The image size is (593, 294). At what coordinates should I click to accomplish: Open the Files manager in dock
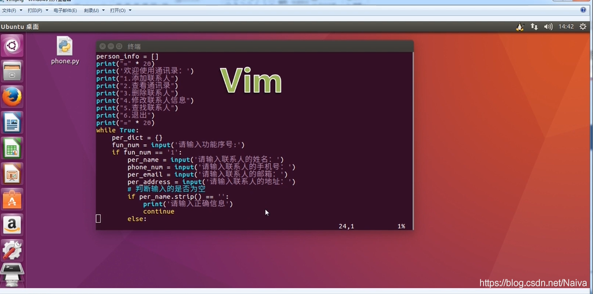12,71
